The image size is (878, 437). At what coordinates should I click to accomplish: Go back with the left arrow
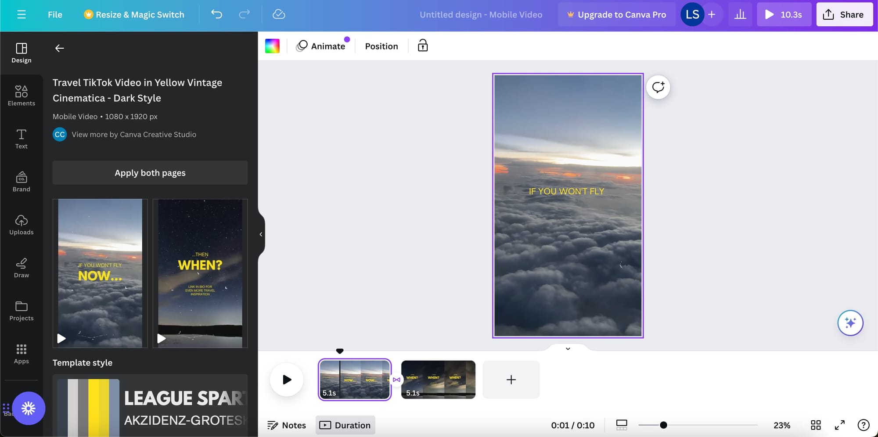coord(60,48)
